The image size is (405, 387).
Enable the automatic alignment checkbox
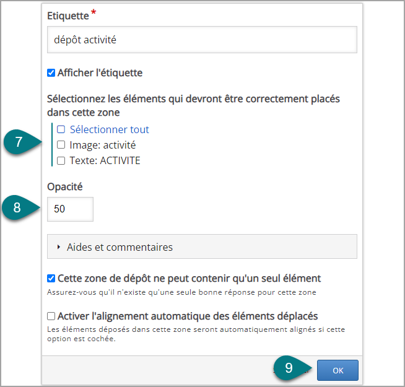pos(51,316)
